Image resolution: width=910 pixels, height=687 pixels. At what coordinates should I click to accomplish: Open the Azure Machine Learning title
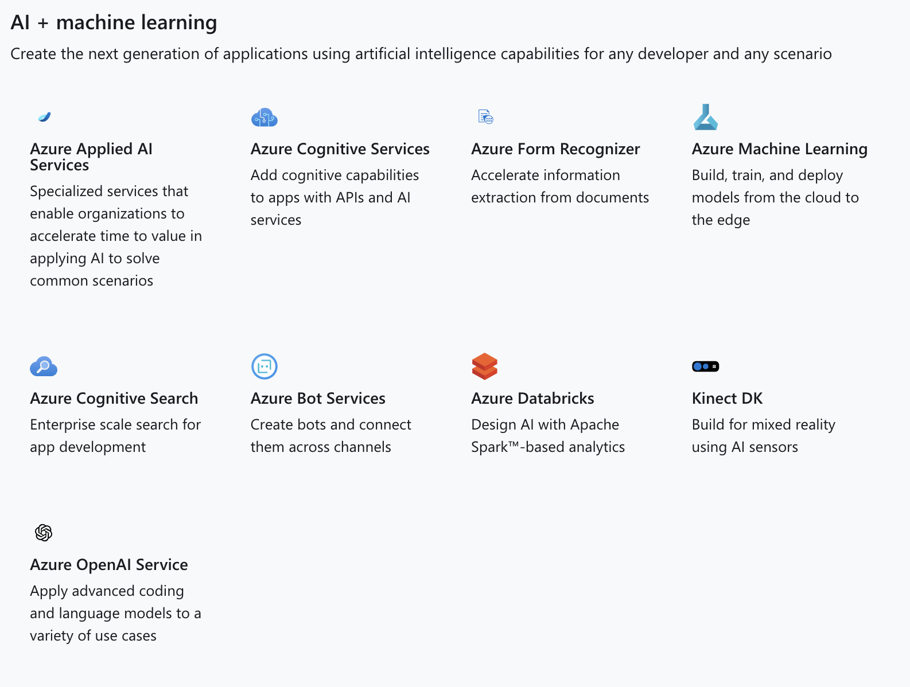click(x=779, y=149)
